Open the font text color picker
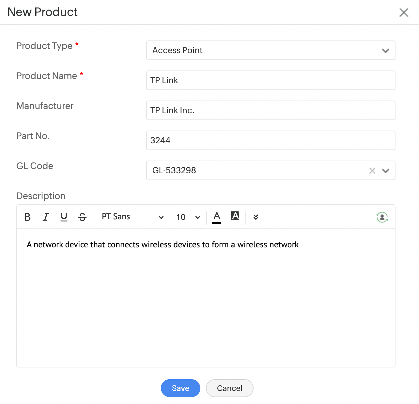 217,217
